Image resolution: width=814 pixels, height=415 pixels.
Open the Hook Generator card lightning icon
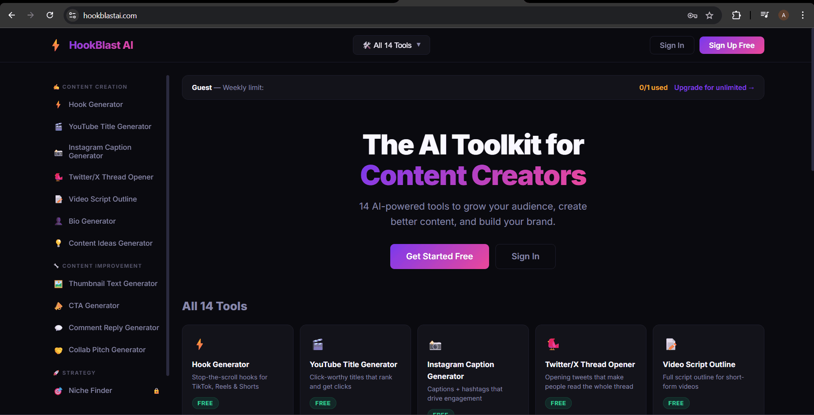coord(200,344)
